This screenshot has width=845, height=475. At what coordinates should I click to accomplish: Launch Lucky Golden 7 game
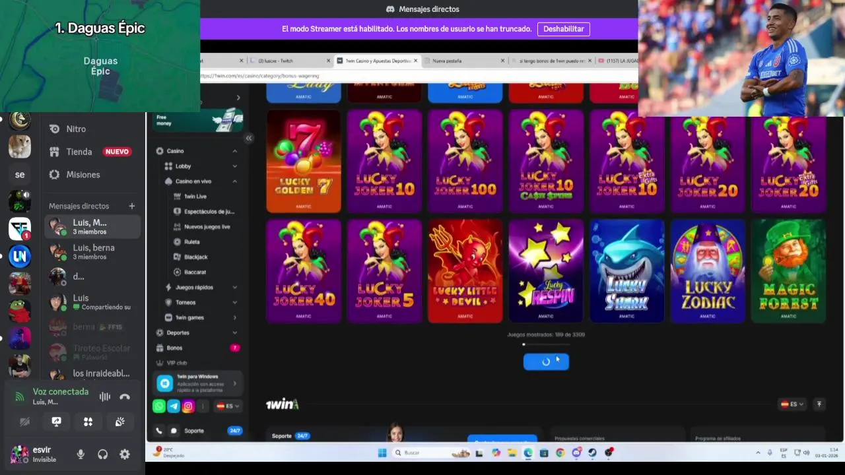pyautogui.click(x=304, y=161)
